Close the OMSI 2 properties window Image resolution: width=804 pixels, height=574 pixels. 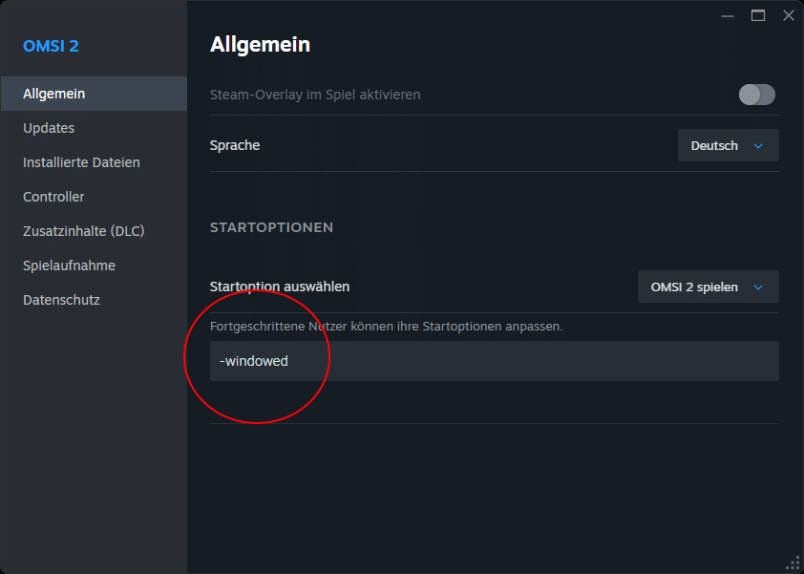tap(788, 15)
